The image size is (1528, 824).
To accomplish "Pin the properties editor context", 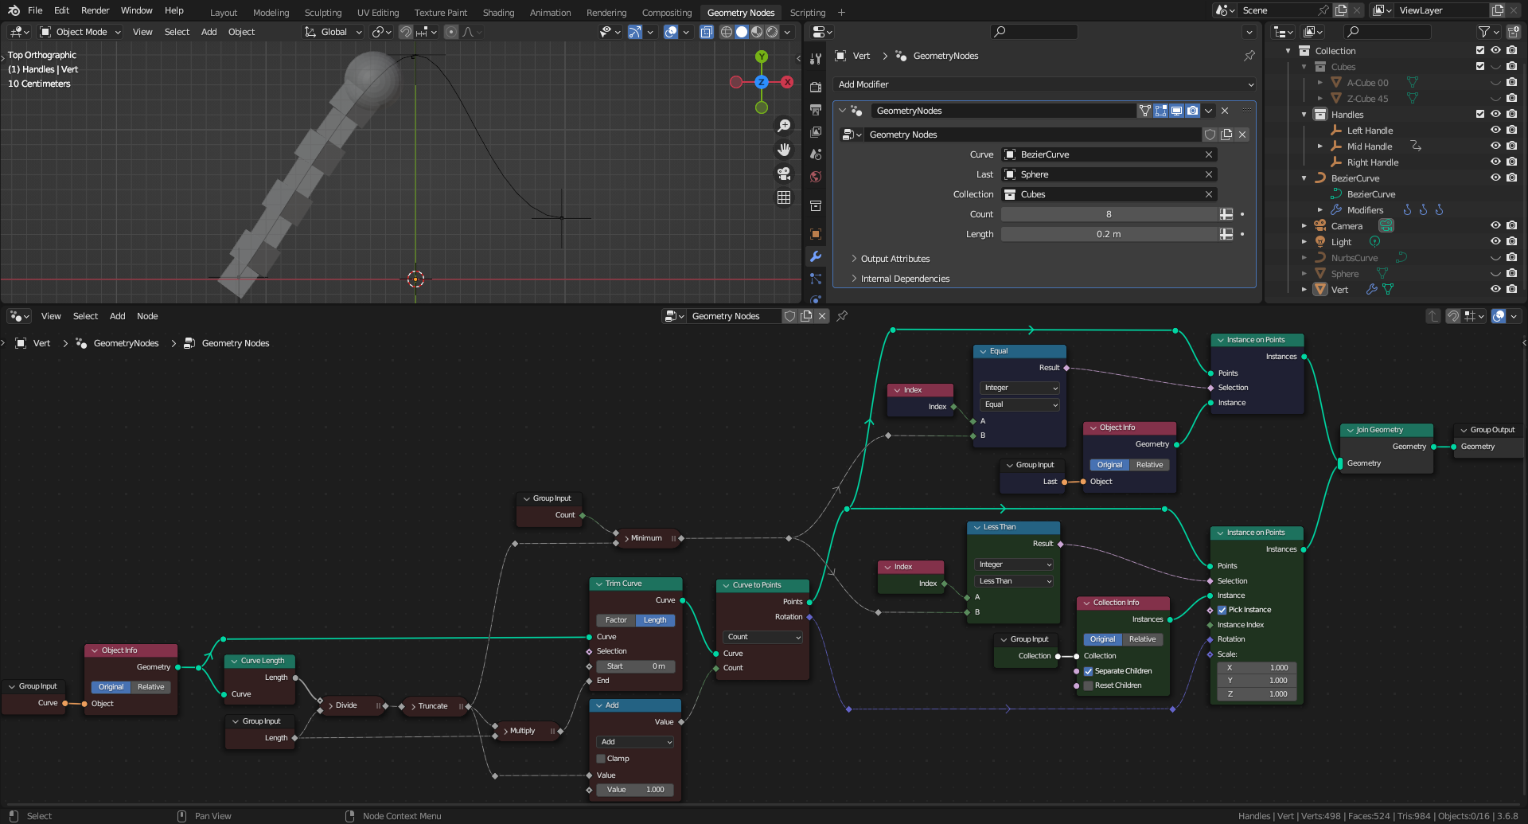I will [x=1249, y=56].
